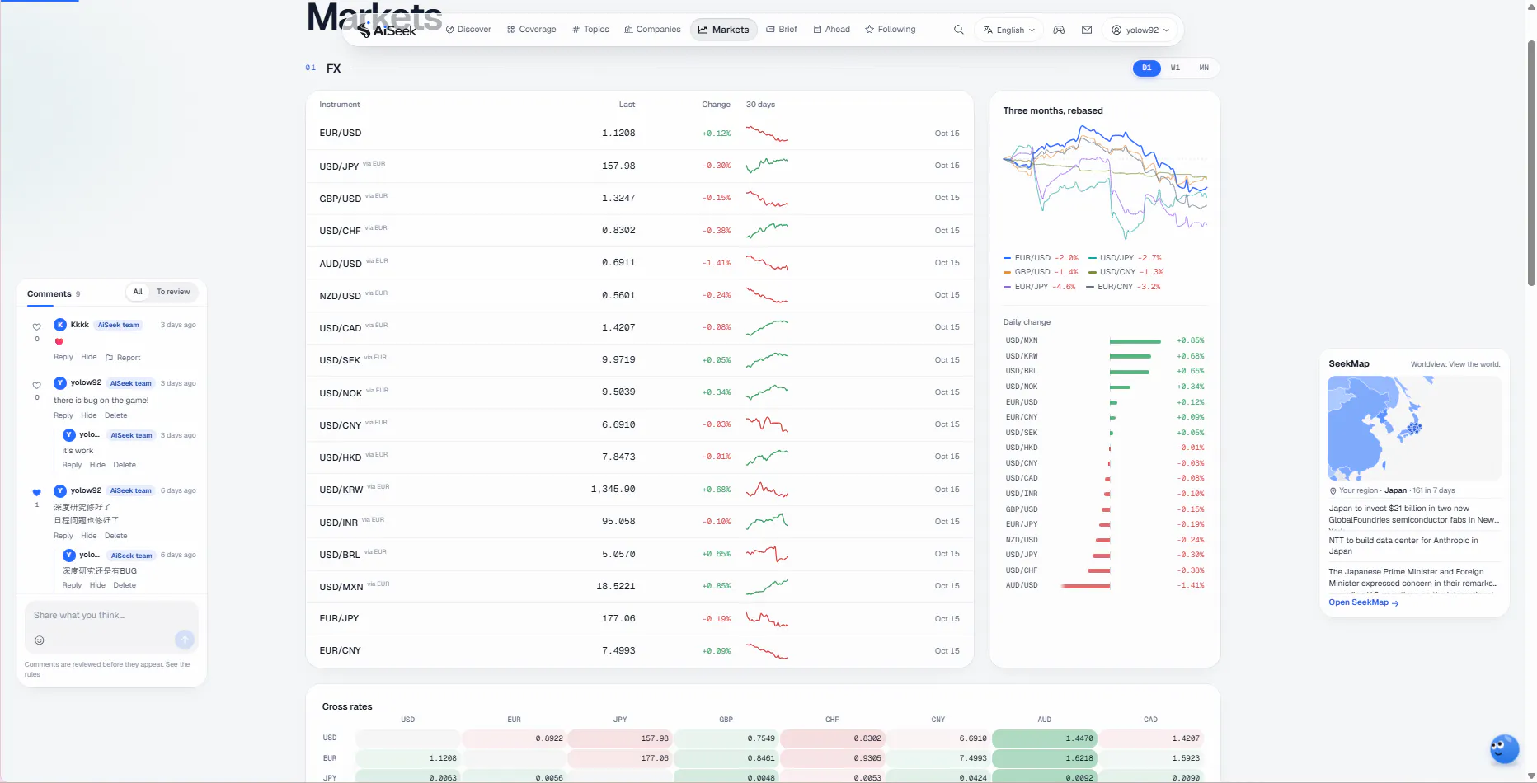Viewport: 1537px width, 783px height.
Task: Open the mail envelope icon
Action: (1087, 30)
